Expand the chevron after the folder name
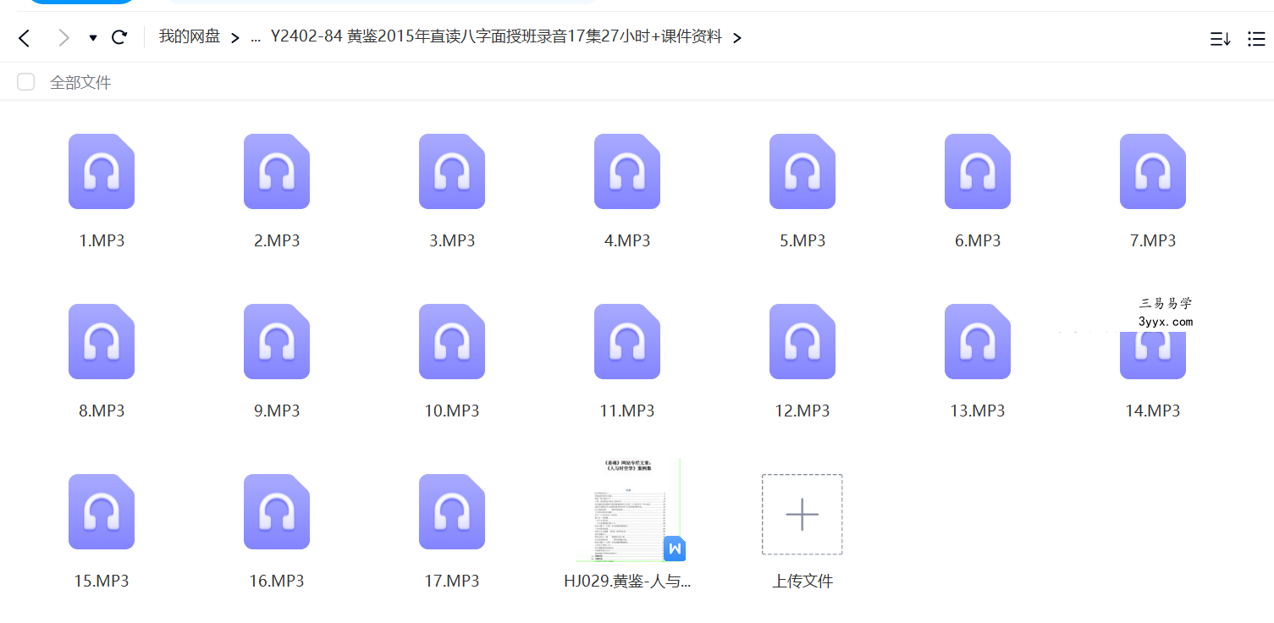Image resolution: width=1274 pixels, height=623 pixels. tap(737, 38)
